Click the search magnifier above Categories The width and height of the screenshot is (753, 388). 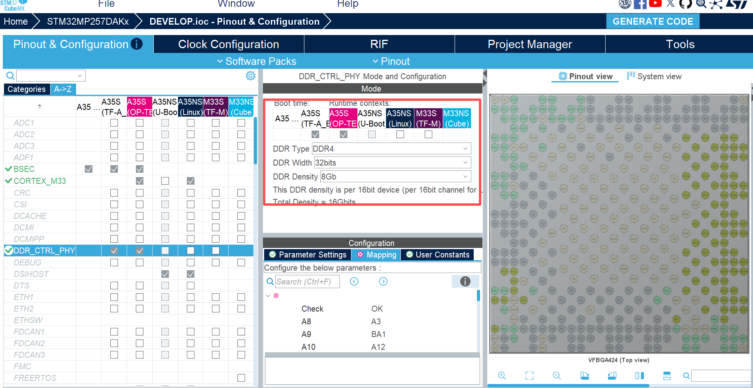(10, 76)
